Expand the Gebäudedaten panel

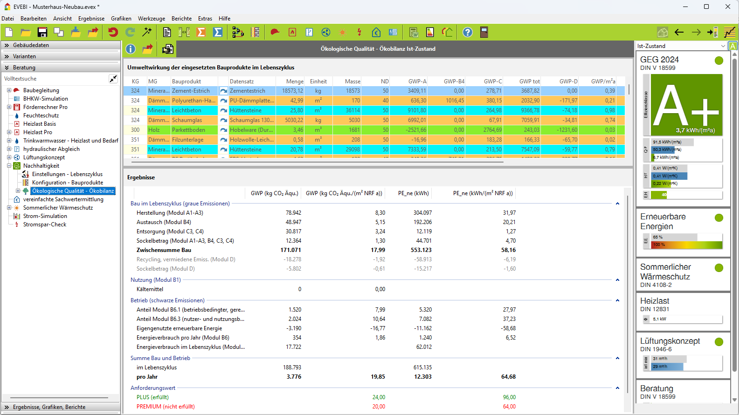(x=61, y=45)
